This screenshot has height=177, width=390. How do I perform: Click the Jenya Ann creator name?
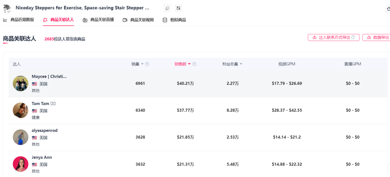coord(42,157)
